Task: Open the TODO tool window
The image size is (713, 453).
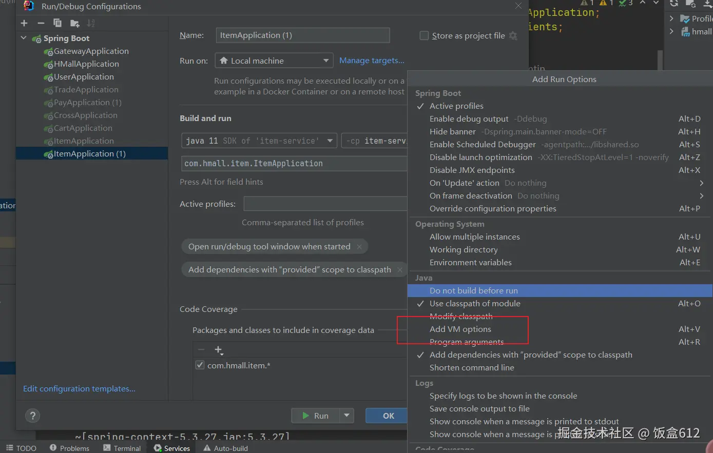Action: (21, 448)
